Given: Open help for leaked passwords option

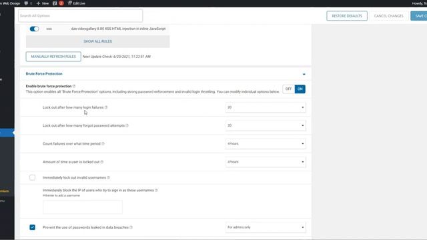Looking at the screenshot, I should 131,227.
